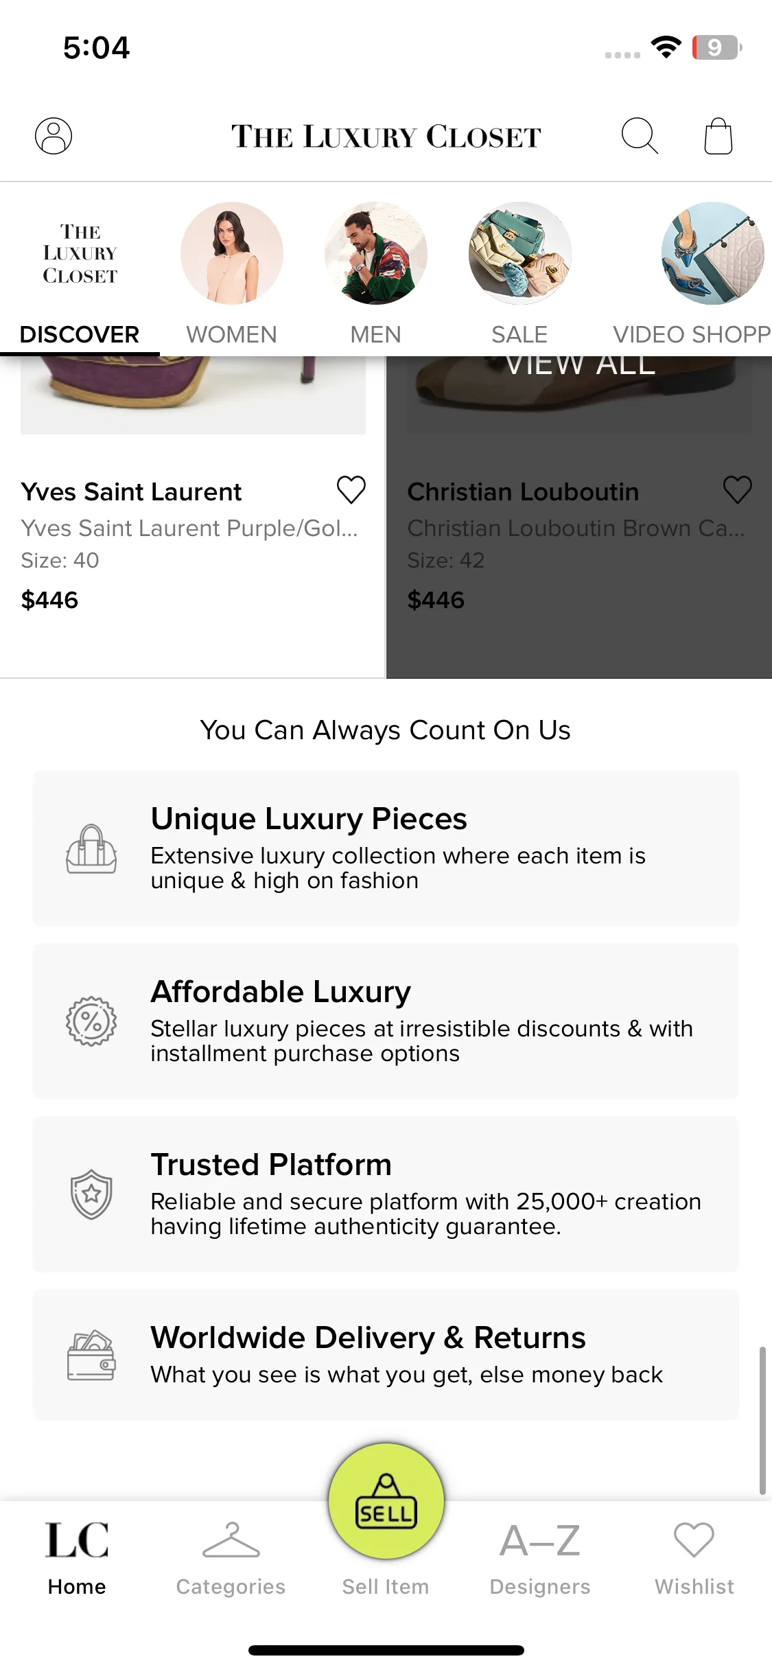Favorite the Christian Louboutin shoe

(x=738, y=490)
